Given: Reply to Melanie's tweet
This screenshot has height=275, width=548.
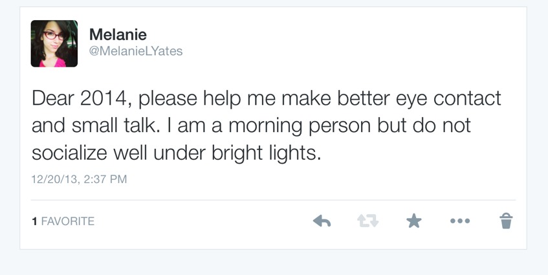Looking at the screenshot, I should pos(322,222).
